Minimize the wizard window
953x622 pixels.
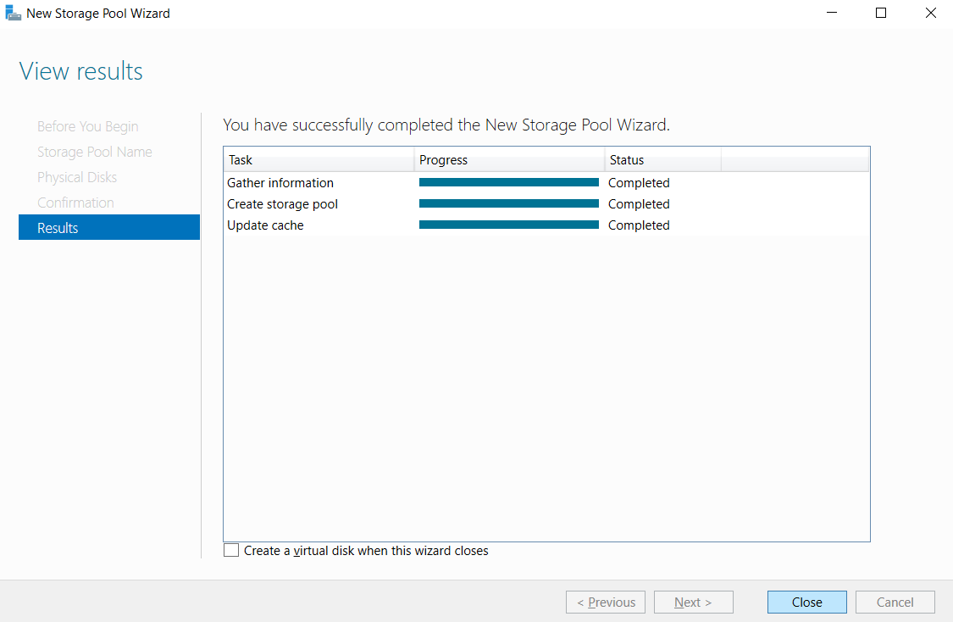[x=832, y=13]
